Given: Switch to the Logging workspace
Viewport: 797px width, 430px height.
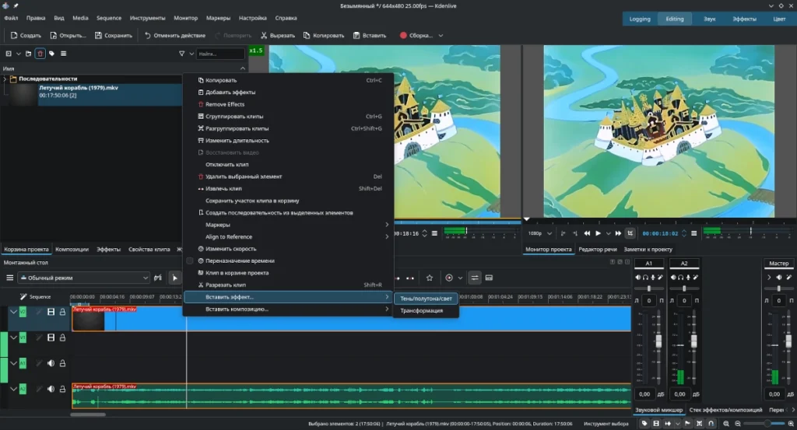Looking at the screenshot, I should pyautogui.click(x=640, y=19).
